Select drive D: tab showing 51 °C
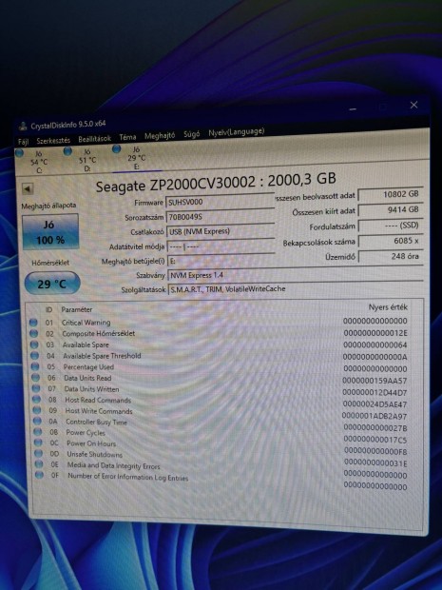Image resolution: width=442 pixels, height=590 pixels. [x=87, y=160]
